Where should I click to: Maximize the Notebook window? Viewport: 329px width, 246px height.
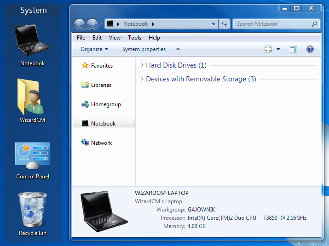point(296,8)
